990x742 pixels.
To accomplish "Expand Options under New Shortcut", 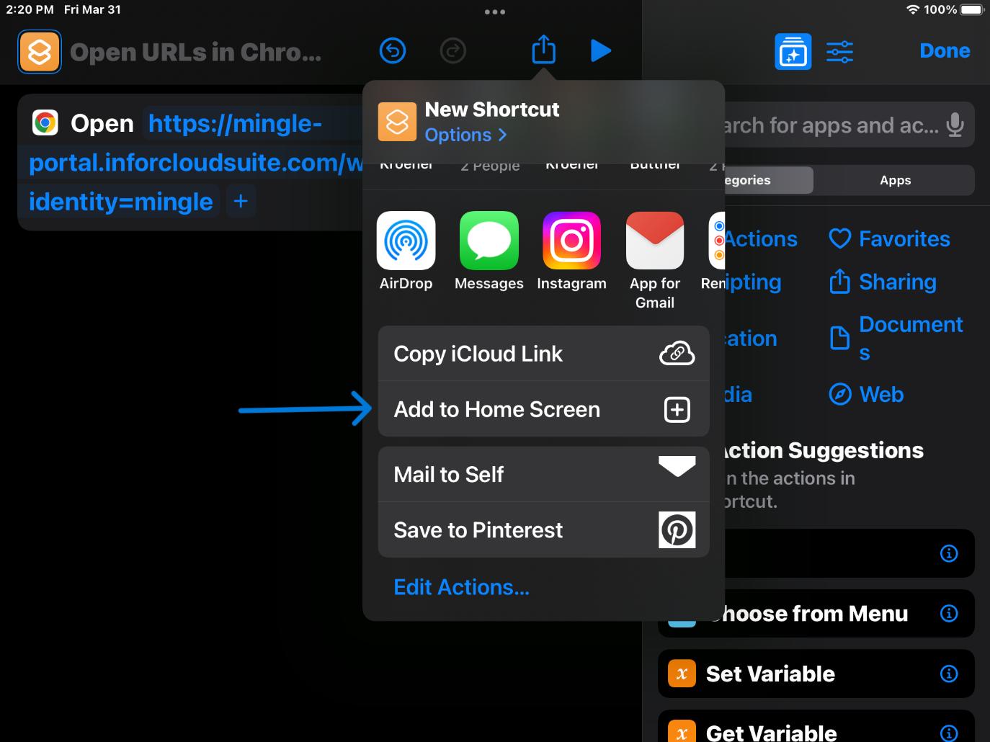I will tap(465, 135).
